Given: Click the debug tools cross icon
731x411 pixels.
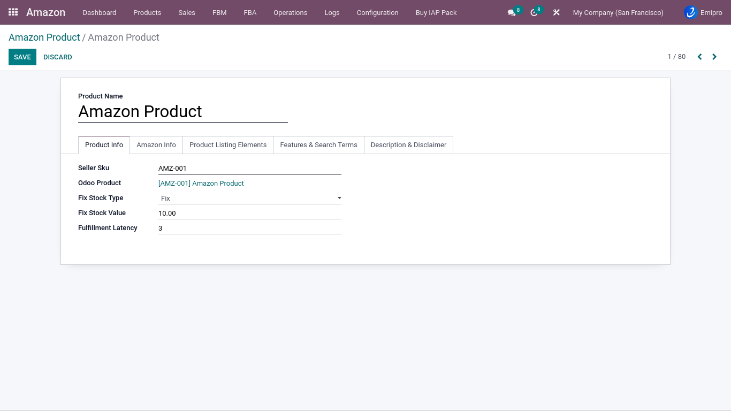Looking at the screenshot, I should click(557, 12).
